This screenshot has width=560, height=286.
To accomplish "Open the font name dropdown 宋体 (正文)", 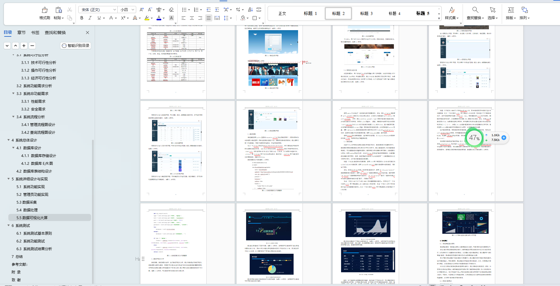I will [x=97, y=10].
